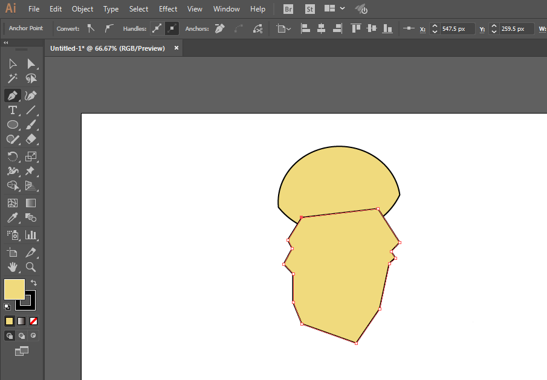547x380 pixels.
Task: Expand the corner options dropdown in control bar
Action: (283, 28)
